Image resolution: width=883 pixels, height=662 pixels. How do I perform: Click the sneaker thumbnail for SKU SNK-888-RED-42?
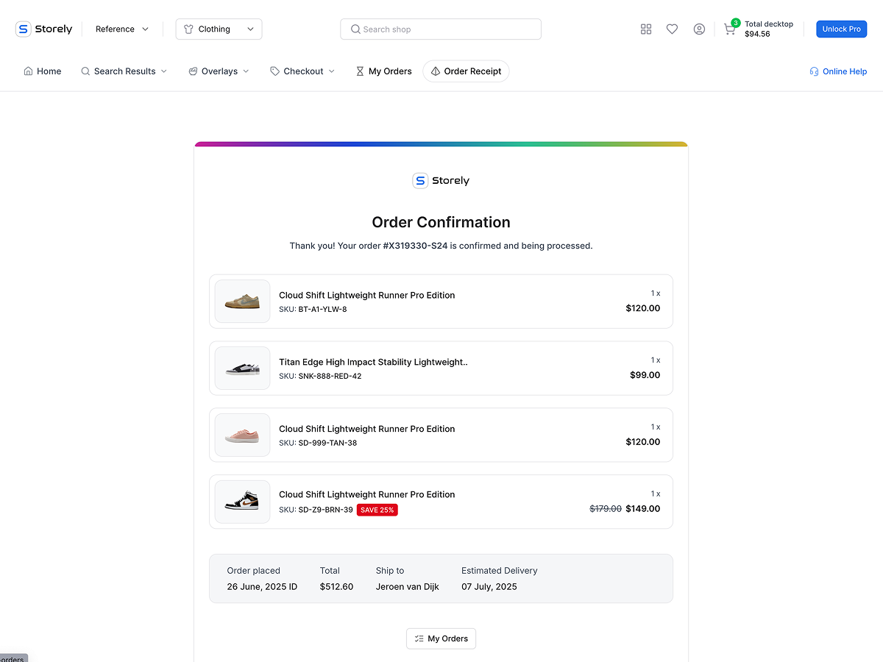(x=242, y=368)
